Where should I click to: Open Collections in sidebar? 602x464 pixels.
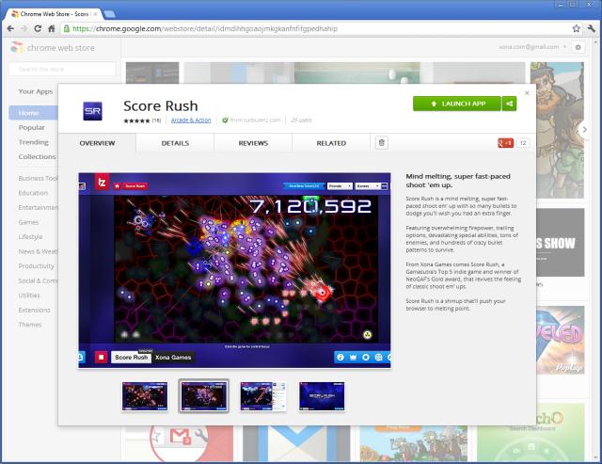(37, 157)
